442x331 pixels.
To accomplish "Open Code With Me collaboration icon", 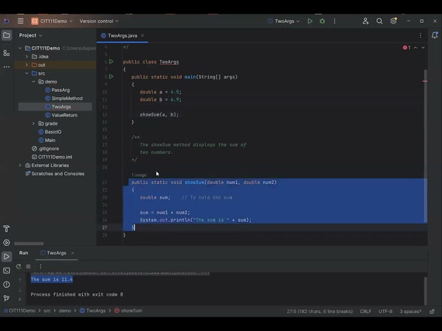I will 365,21.
